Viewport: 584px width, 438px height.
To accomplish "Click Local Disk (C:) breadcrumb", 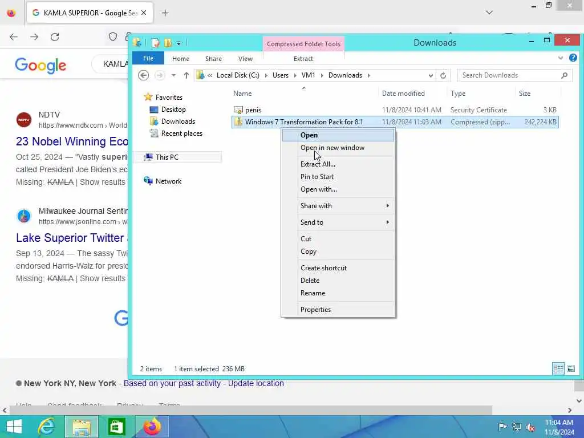I will tap(238, 75).
